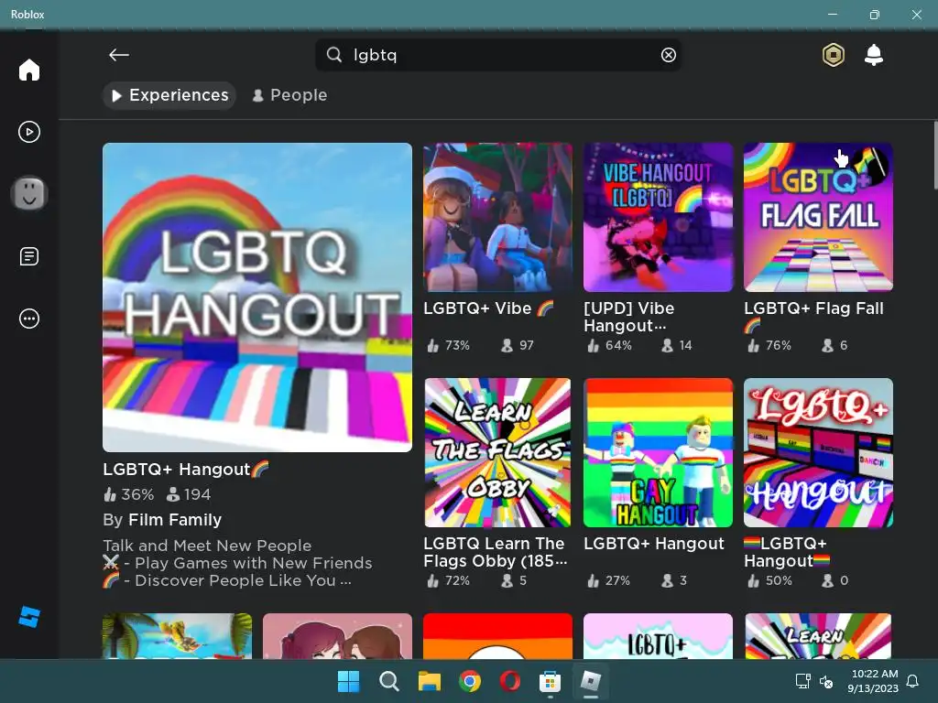Open File Explorer from the taskbar
Viewport: 938px width, 703px height.
tap(430, 681)
